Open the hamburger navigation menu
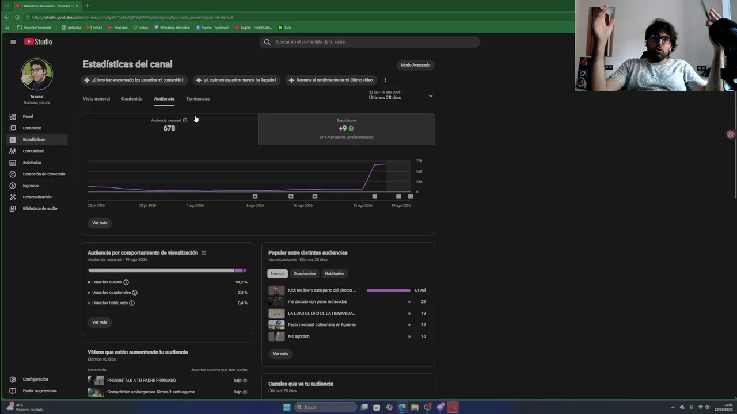Viewport: 737px width, 414px height. (x=13, y=41)
